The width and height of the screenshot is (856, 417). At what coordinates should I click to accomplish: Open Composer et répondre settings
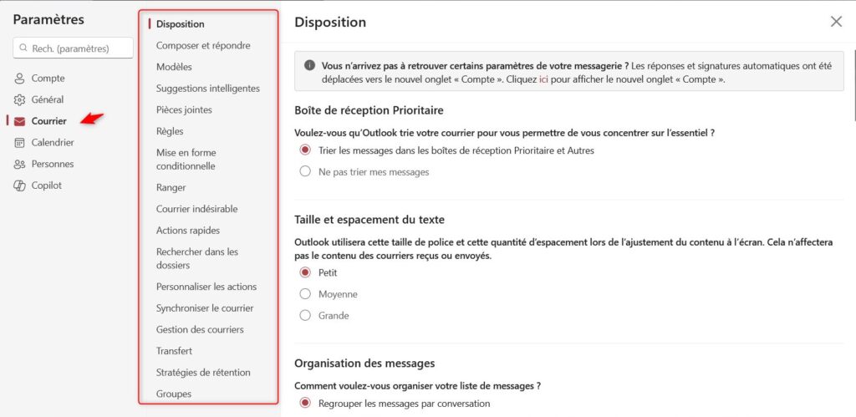[203, 46]
